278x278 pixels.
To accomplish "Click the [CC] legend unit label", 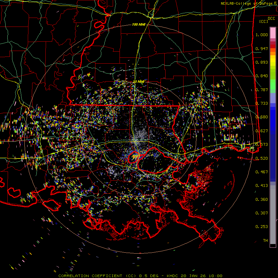I will (263, 21).
